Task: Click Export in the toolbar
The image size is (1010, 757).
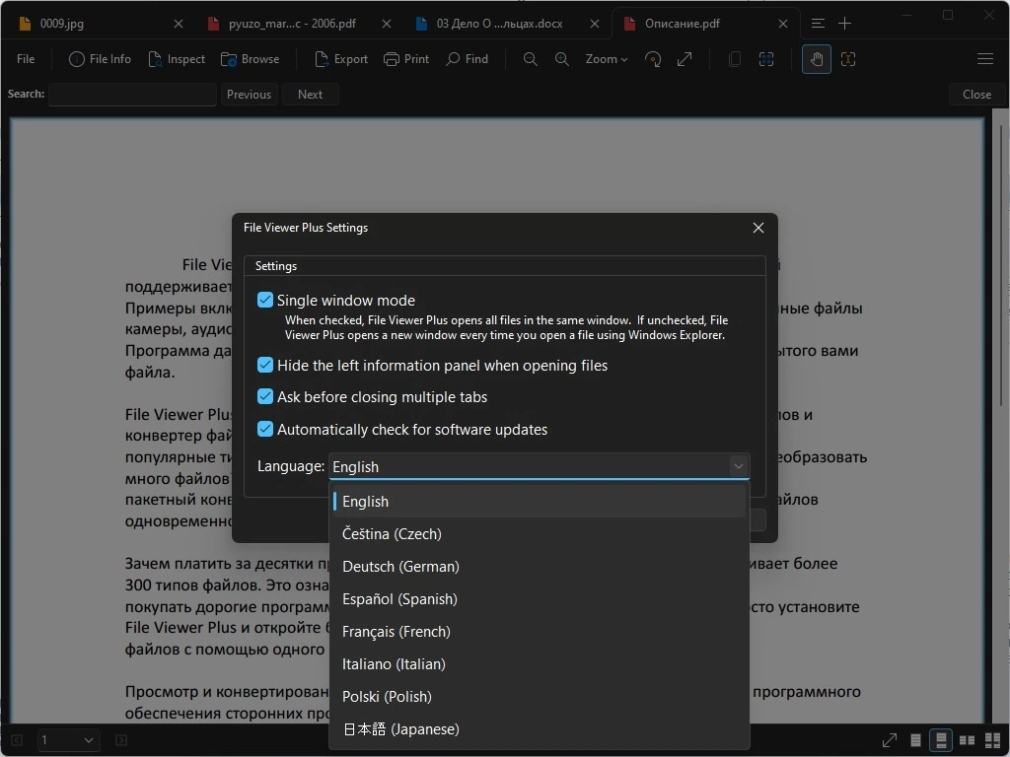Action: click(341, 59)
